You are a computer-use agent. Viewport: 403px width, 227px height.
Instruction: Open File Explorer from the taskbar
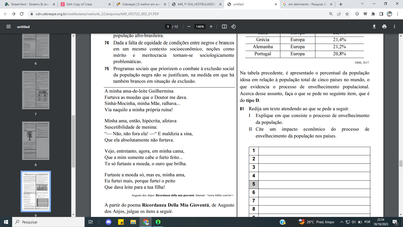pos(133,222)
